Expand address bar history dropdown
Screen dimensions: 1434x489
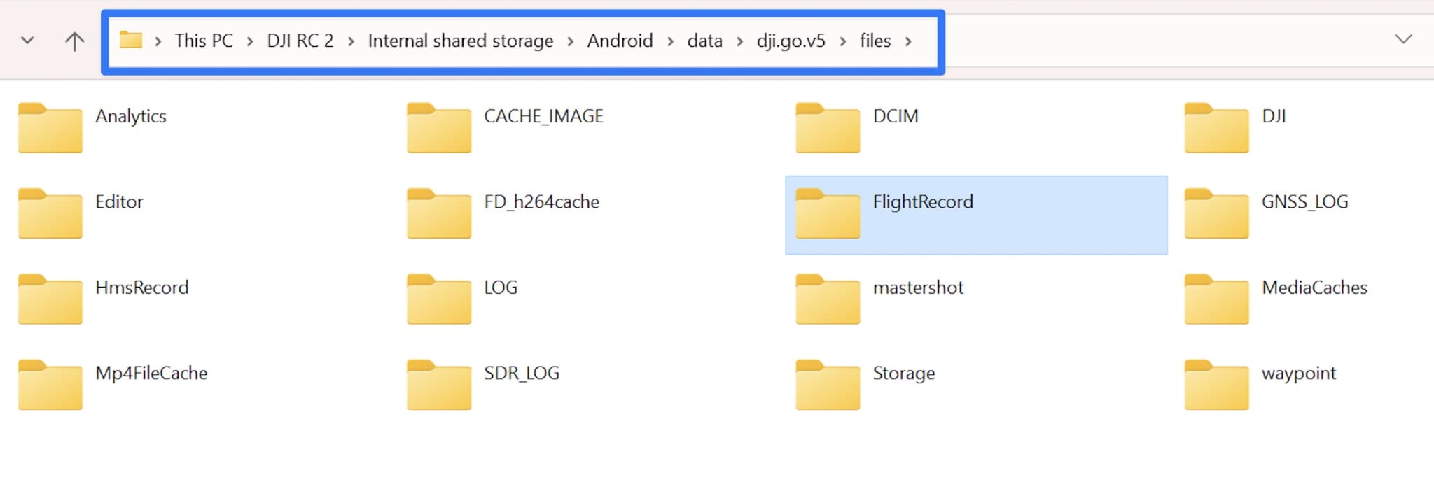[1403, 39]
